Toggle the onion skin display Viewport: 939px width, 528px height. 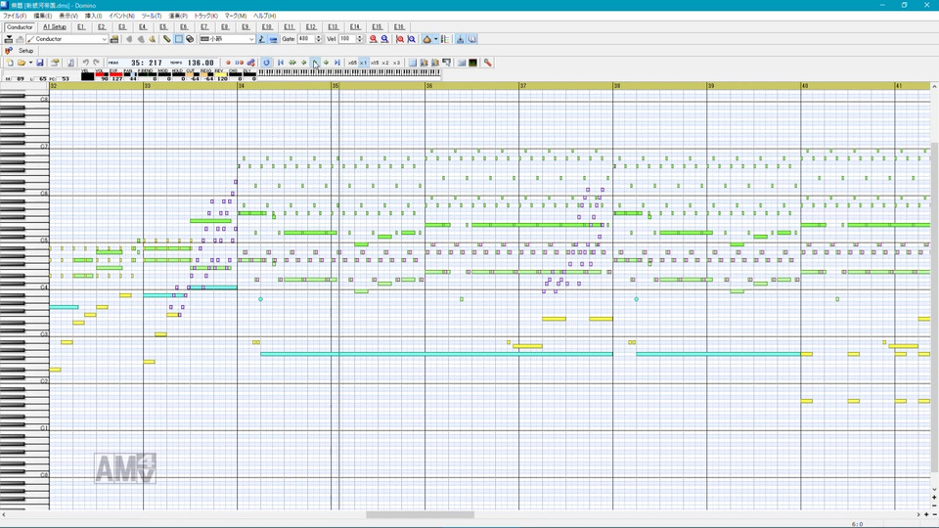point(427,39)
